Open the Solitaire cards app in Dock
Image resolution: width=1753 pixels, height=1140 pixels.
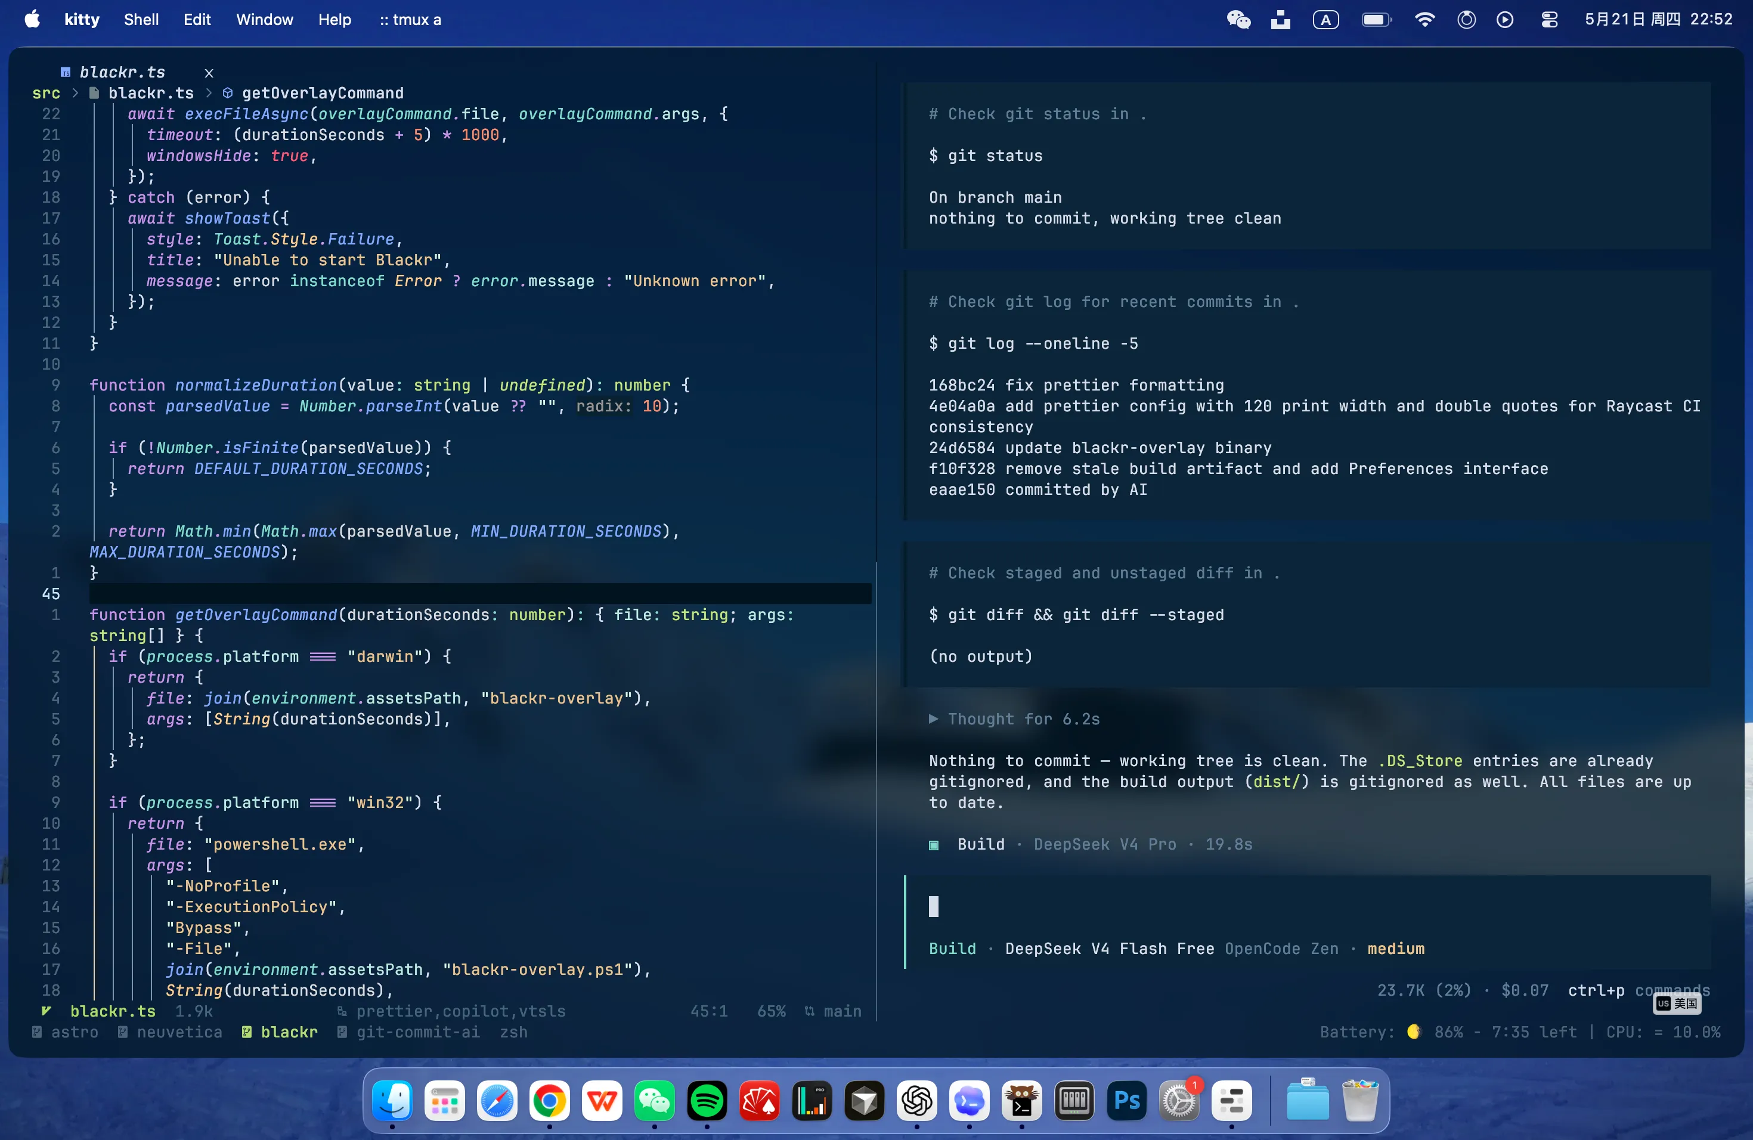(x=760, y=1101)
